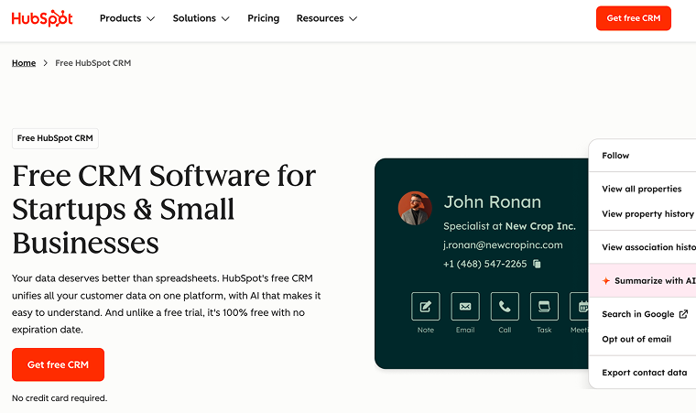
Task: Click the Solutions chevron arrow
Action: tap(225, 18)
